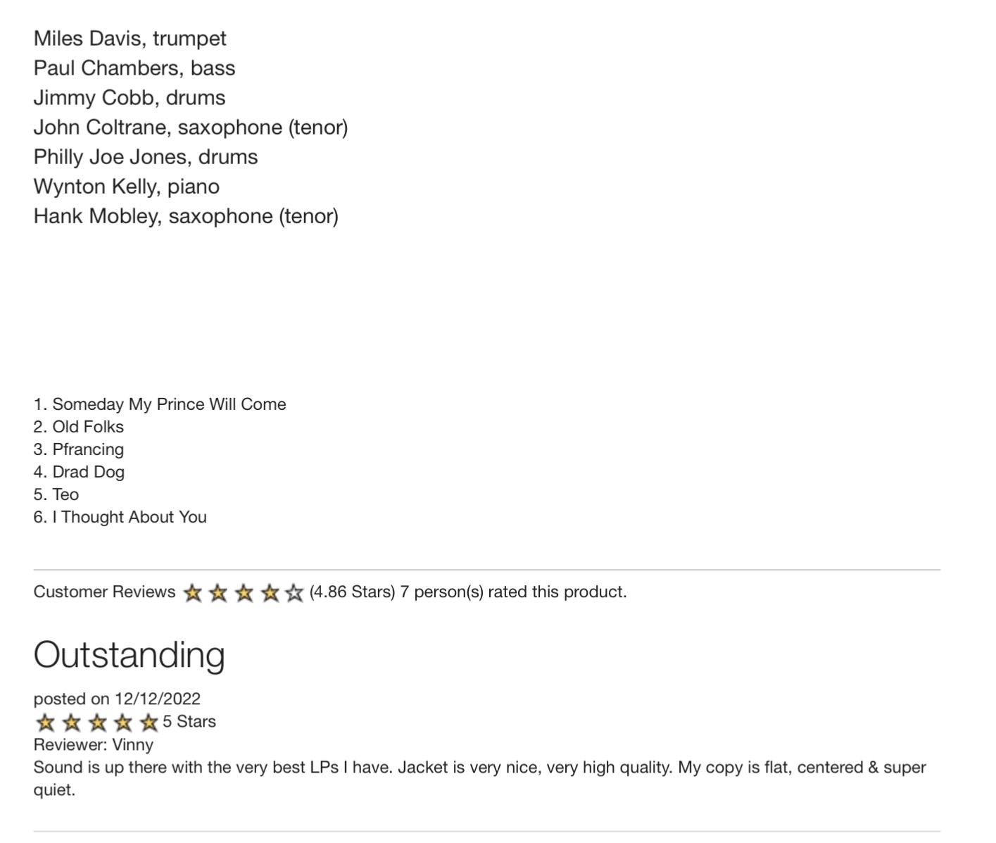This screenshot has width=996, height=843.
Task: Select track 1 Someday My Prince Will Come
Action: 160,404
